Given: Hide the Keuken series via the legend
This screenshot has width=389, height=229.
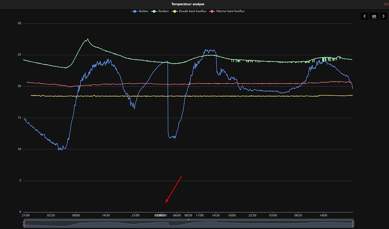Looking at the screenshot, I should click(x=161, y=11).
